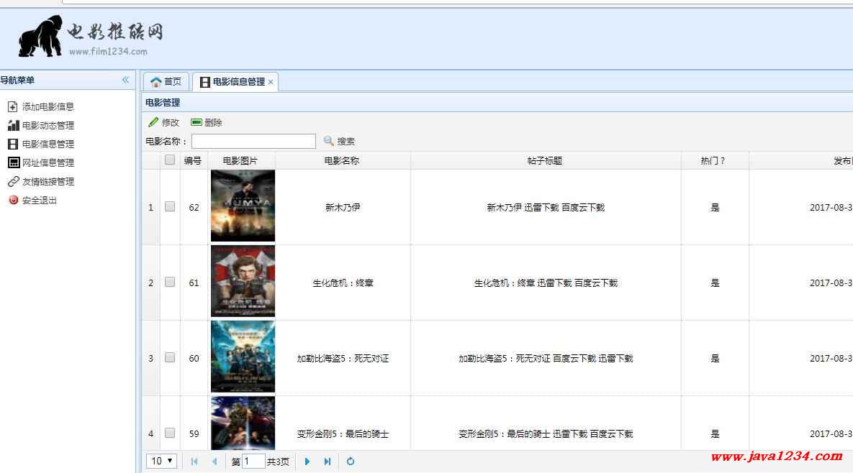Click the 热门？ column header
This screenshot has height=473, width=853.
[x=713, y=161]
